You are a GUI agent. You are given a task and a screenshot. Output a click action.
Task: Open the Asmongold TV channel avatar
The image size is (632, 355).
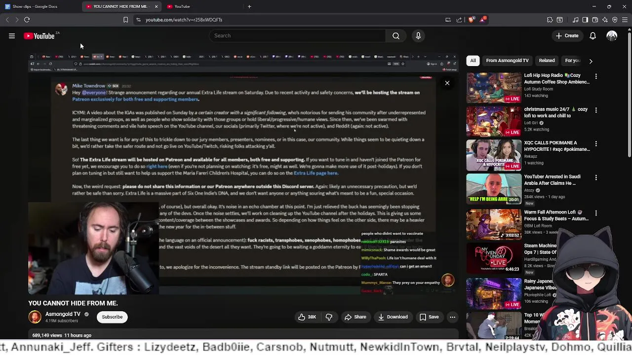click(35, 317)
